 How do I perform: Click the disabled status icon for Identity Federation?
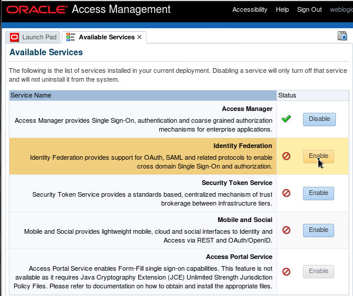click(287, 156)
